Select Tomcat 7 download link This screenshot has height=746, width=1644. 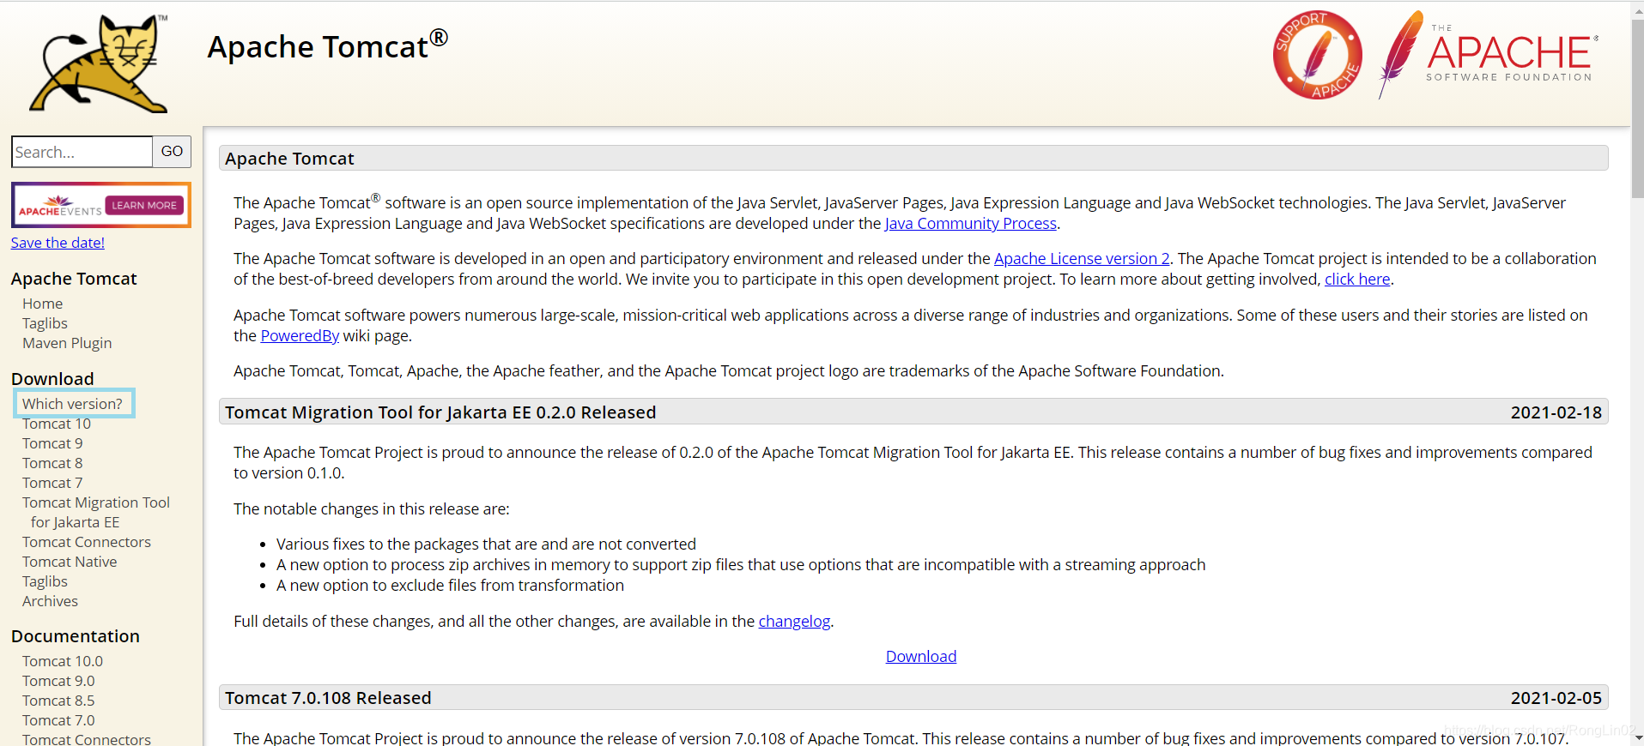52,483
